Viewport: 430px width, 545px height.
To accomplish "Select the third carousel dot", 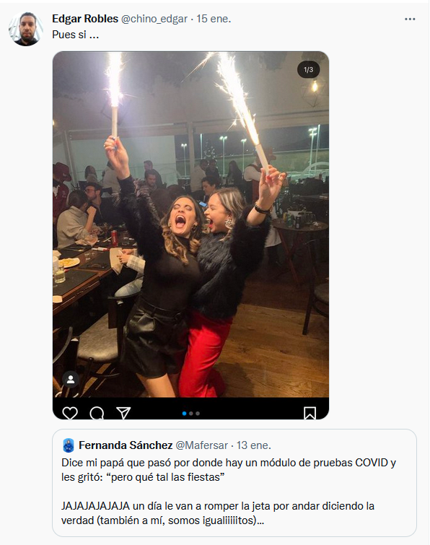I will click(198, 414).
